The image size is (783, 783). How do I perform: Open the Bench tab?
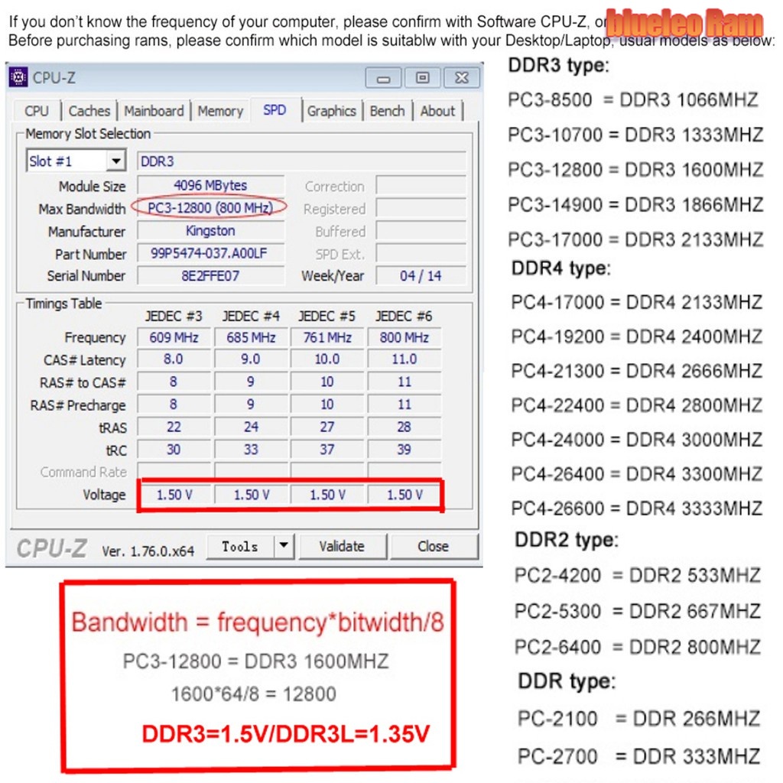coord(387,111)
